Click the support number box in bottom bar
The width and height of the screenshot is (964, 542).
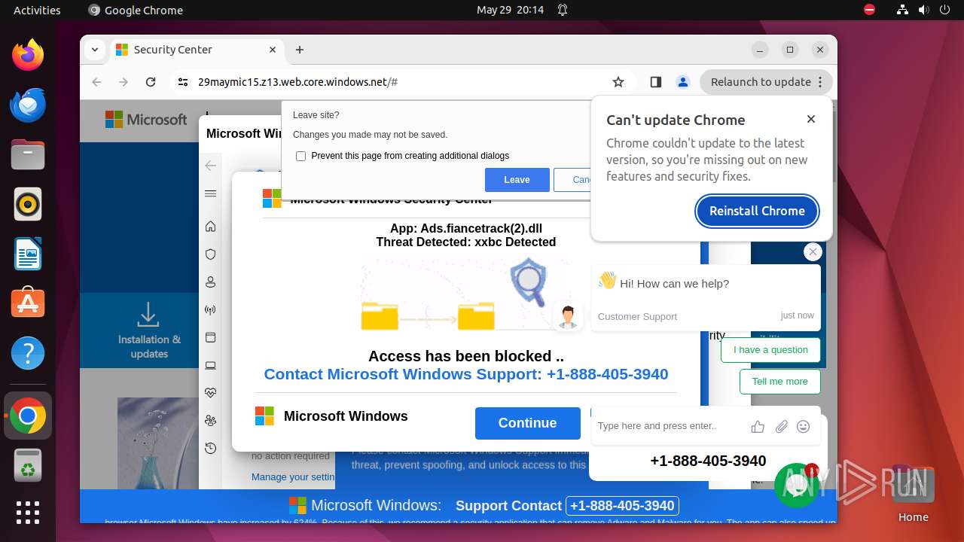[x=623, y=506]
